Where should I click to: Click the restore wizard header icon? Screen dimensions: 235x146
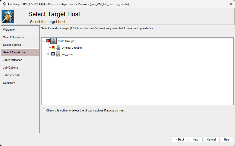[8, 16]
